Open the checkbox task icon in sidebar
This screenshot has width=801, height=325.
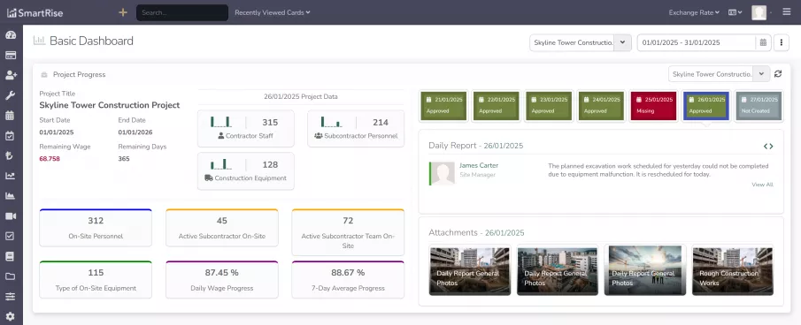(10, 236)
